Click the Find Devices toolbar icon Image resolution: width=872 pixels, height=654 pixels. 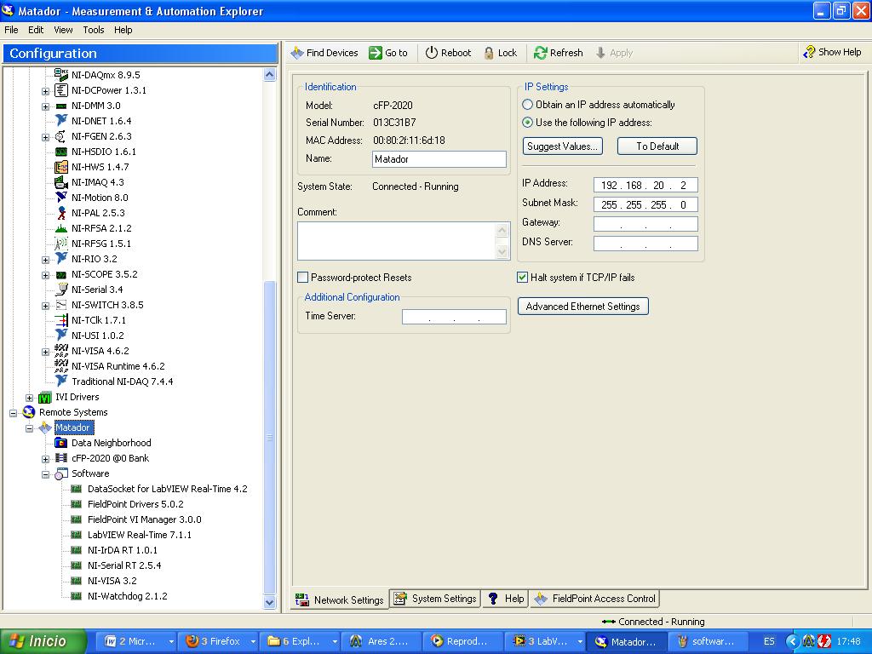[x=297, y=53]
